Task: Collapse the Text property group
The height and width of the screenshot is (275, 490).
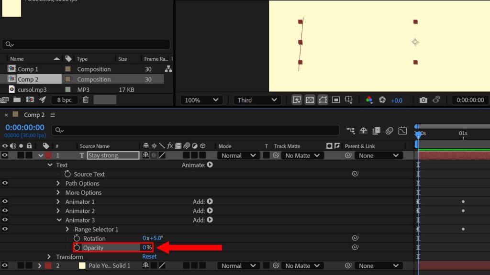Action: 50,165
